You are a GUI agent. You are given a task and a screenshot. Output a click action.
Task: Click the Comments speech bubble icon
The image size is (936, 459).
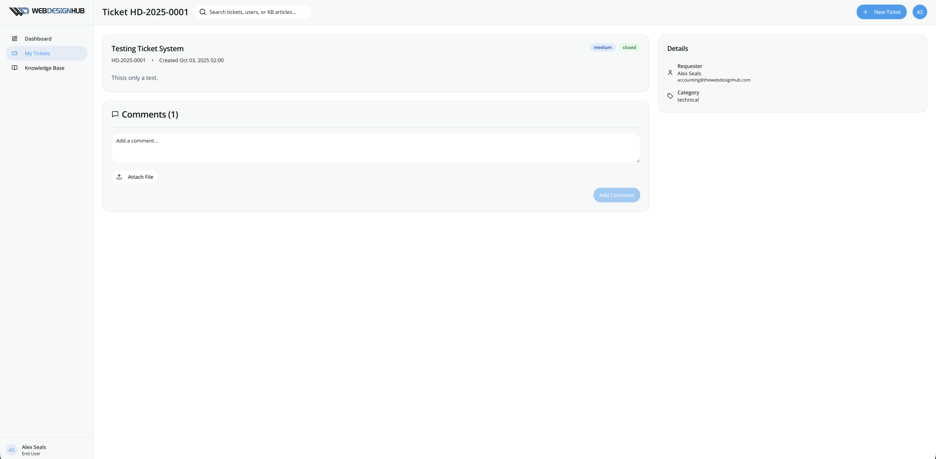pyautogui.click(x=115, y=114)
